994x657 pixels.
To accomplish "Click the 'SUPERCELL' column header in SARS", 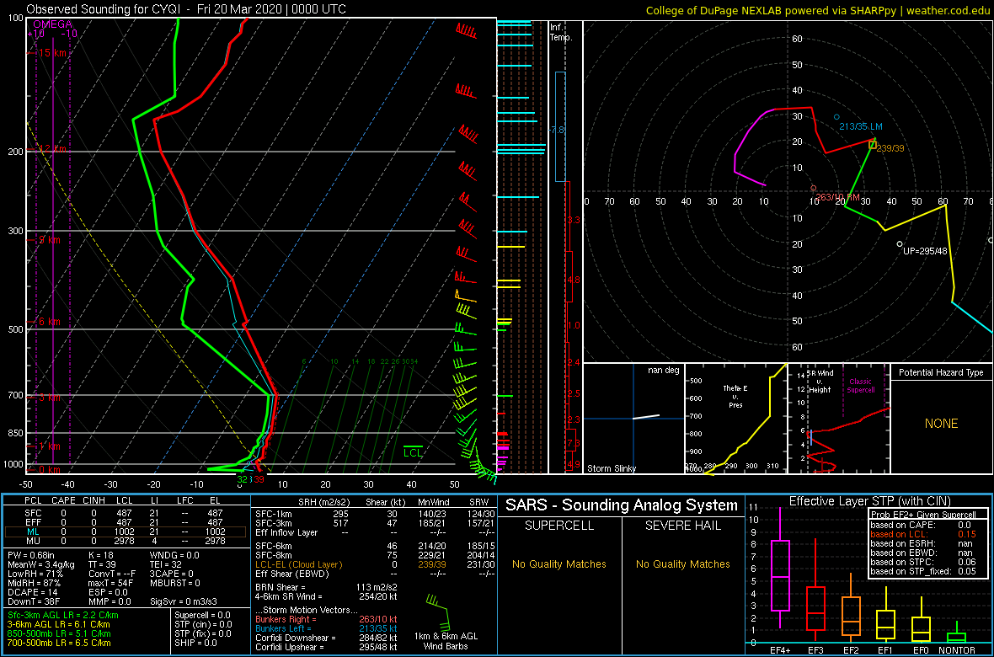I will [560, 526].
